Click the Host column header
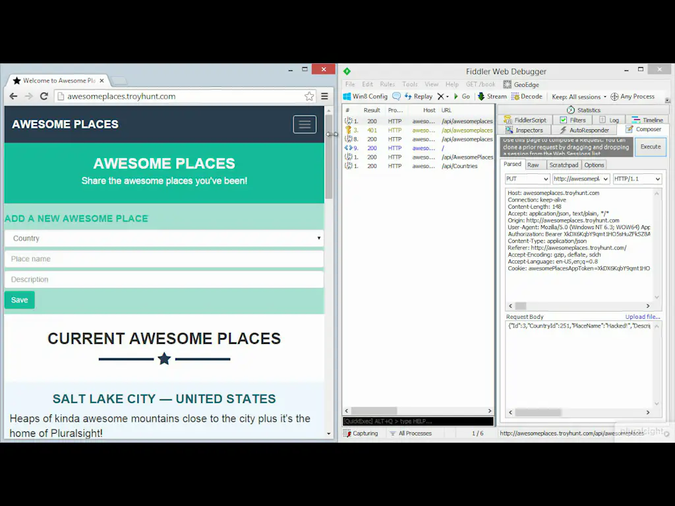 (428, 110)
